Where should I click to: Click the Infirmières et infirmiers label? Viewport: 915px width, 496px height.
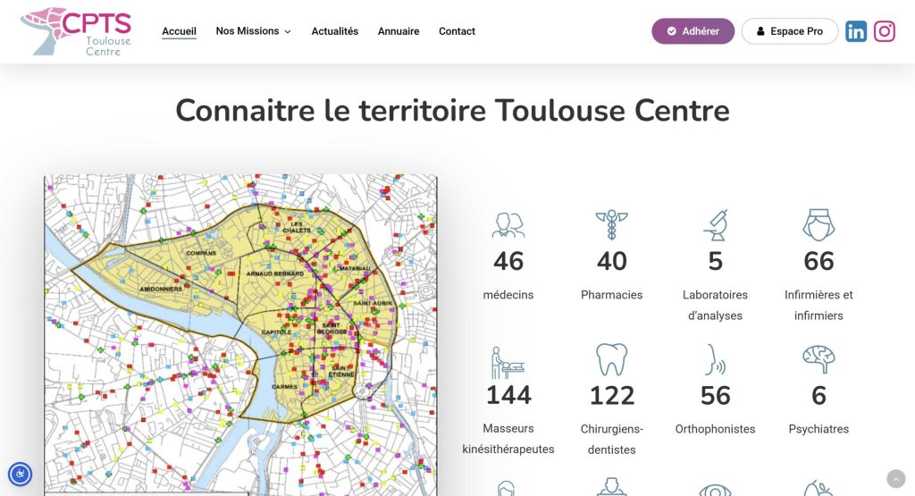(818, 305)
